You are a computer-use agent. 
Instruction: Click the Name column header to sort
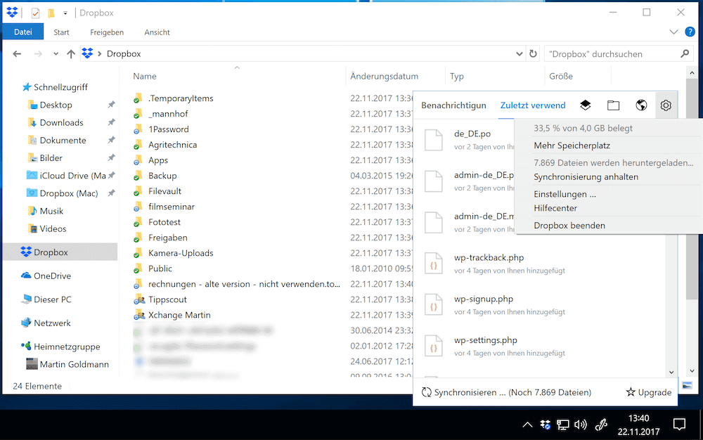pos(145,76)
